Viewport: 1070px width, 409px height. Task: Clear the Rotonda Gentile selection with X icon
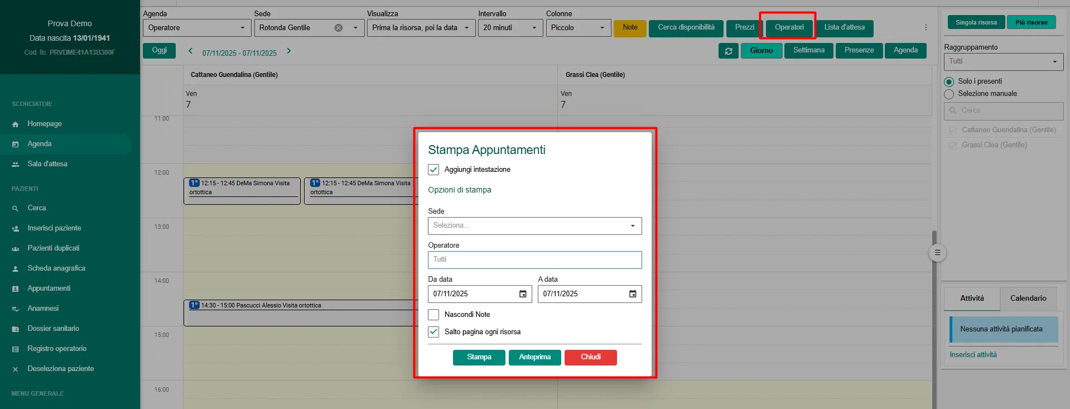coord(338,28)
